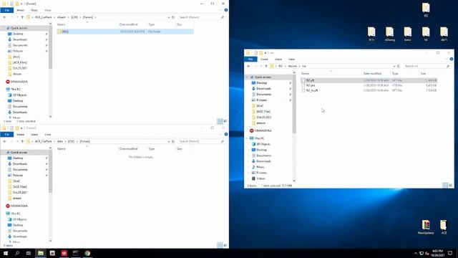Open Oct.25.2021 in right-hand navigation pane
The height and width of the screenshot is (258, 458).
264,118
